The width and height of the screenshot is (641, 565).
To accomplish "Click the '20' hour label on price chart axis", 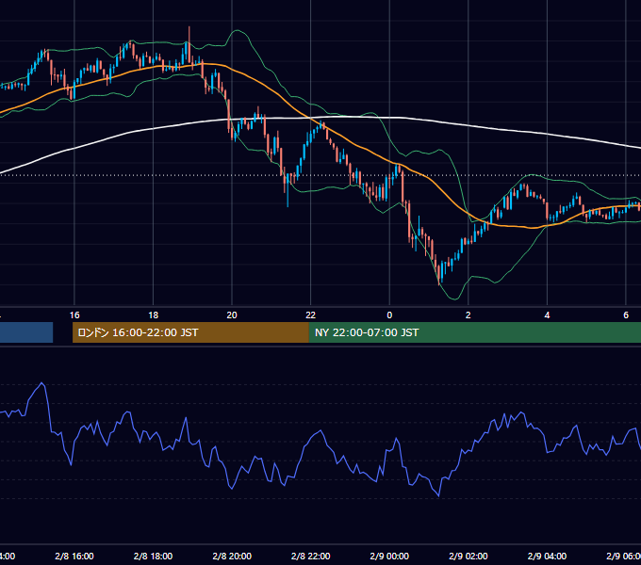I will pyautogui.click(x=232, y=315).
